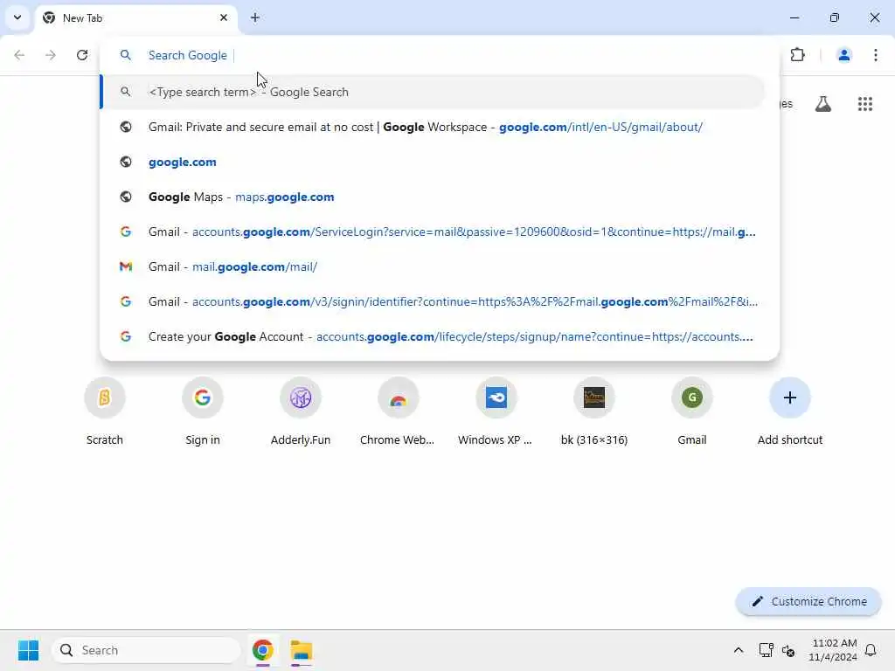Viewport: 895px width, 671px height.
Task: Choose the Gmail mail.google.com/mail/ suggestion
Action: 433,266
